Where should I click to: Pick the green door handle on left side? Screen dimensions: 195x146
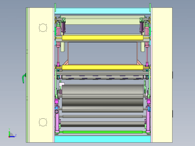click(x=24, y=78)
